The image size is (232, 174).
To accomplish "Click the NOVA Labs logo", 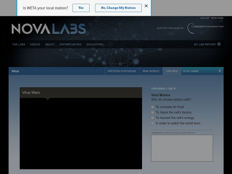I will [x=48, y=28].
